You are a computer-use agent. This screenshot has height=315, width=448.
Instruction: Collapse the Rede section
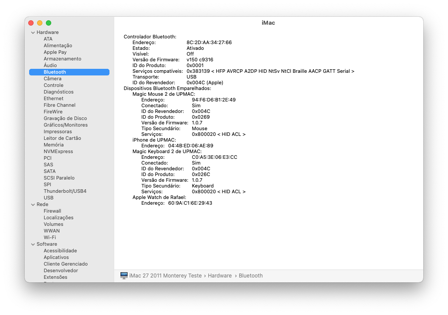(33, 204)
